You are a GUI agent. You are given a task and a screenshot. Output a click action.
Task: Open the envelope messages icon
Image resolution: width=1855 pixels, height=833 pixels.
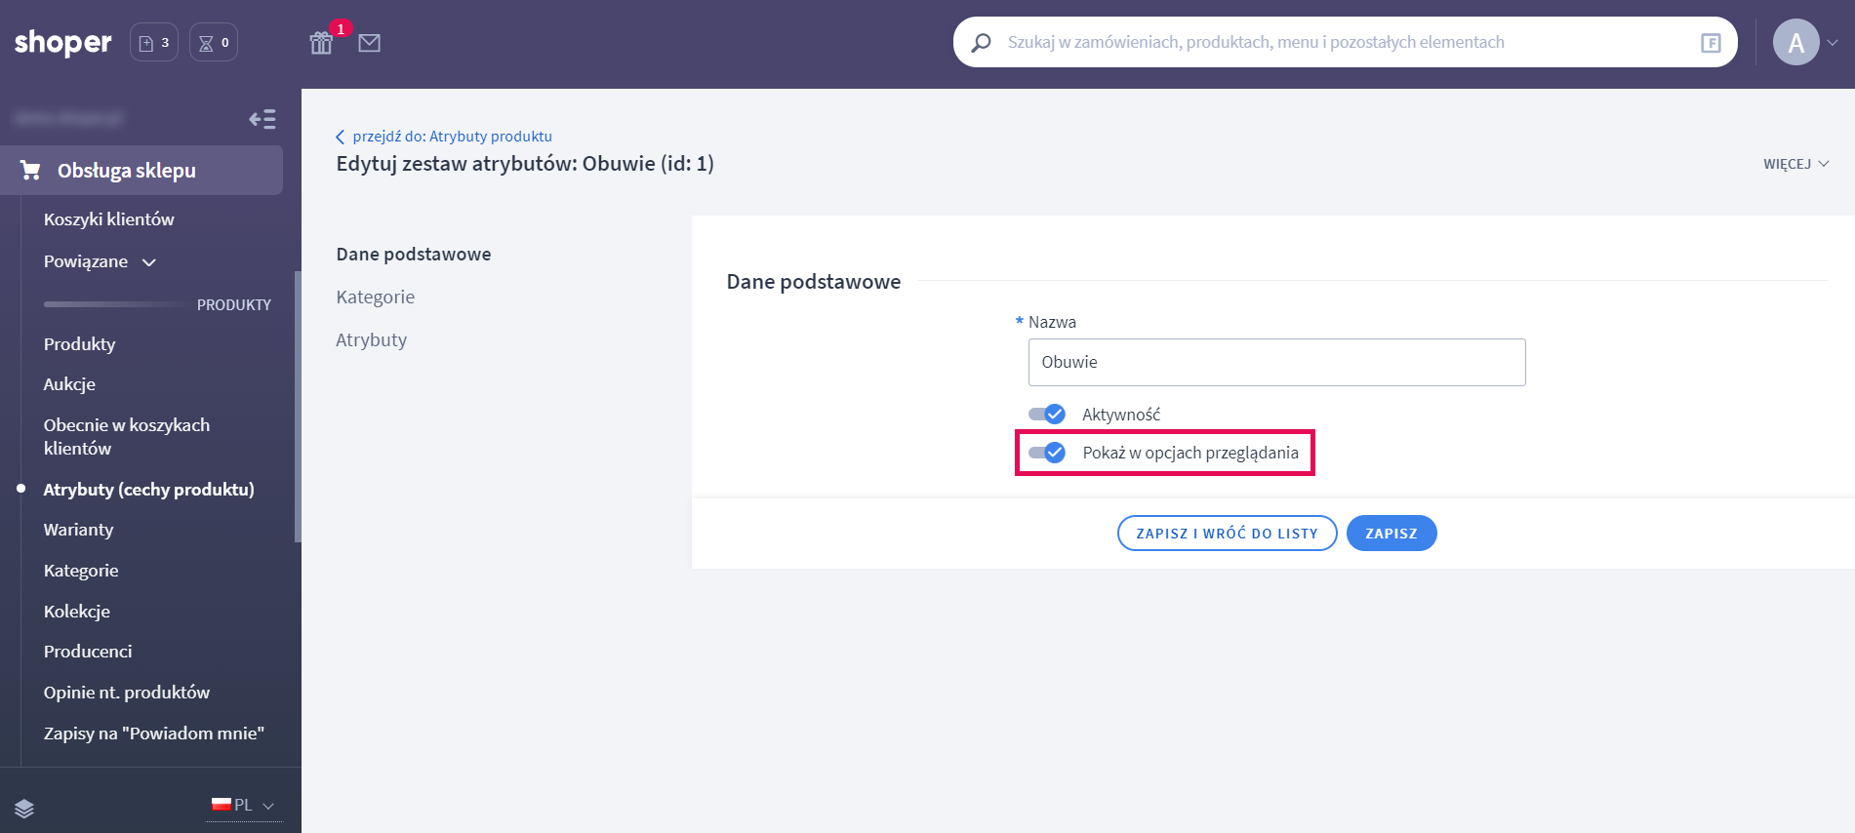point(369,43)
